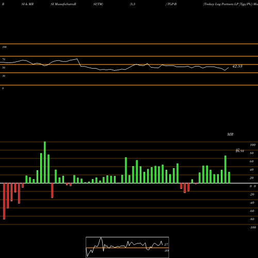The width and height of the screenshot is (258, 258).
Task: Click the MR axis -80 label
Action: point(252,219)
